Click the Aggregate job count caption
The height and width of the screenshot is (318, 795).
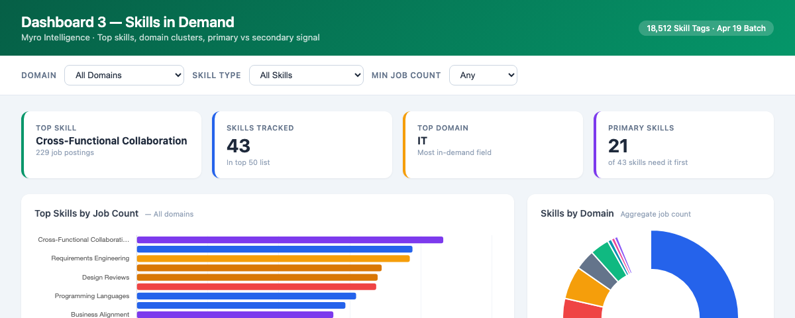click(x=656, y=214)
